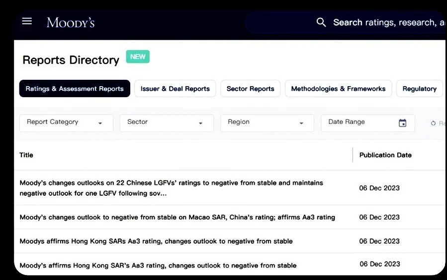Image resolution: width=447 pixels, height=280 pixels.
Task: Click the magnifying glass search icon
Action: pos(321,22)
